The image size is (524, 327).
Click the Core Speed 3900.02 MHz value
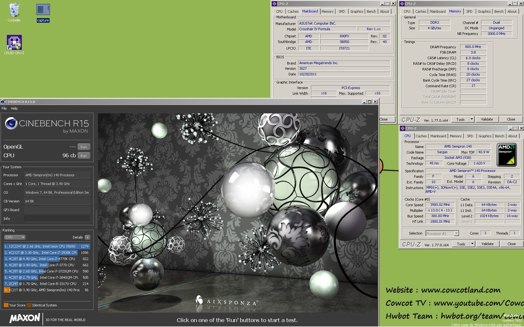440,205
